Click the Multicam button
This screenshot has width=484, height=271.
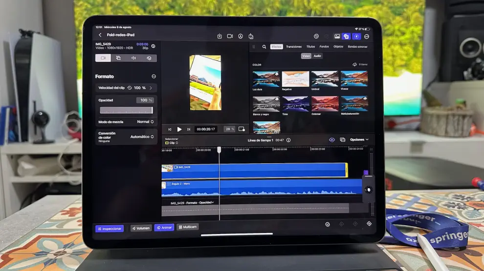click(x=187, y=227)
